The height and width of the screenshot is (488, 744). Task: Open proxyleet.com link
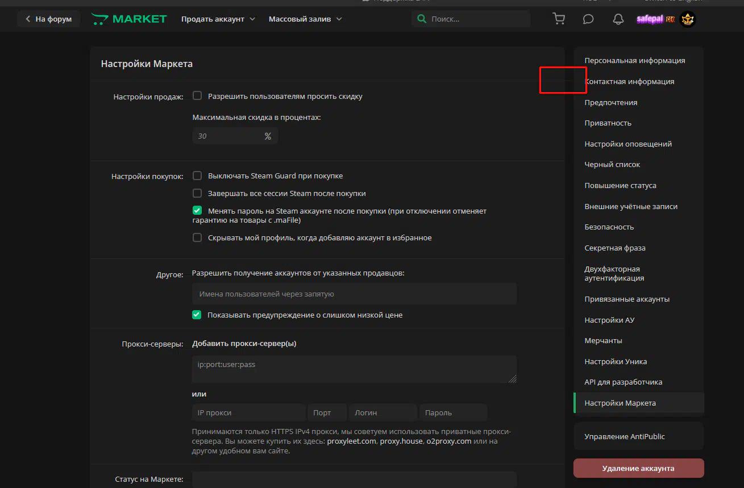coord(351,441)
